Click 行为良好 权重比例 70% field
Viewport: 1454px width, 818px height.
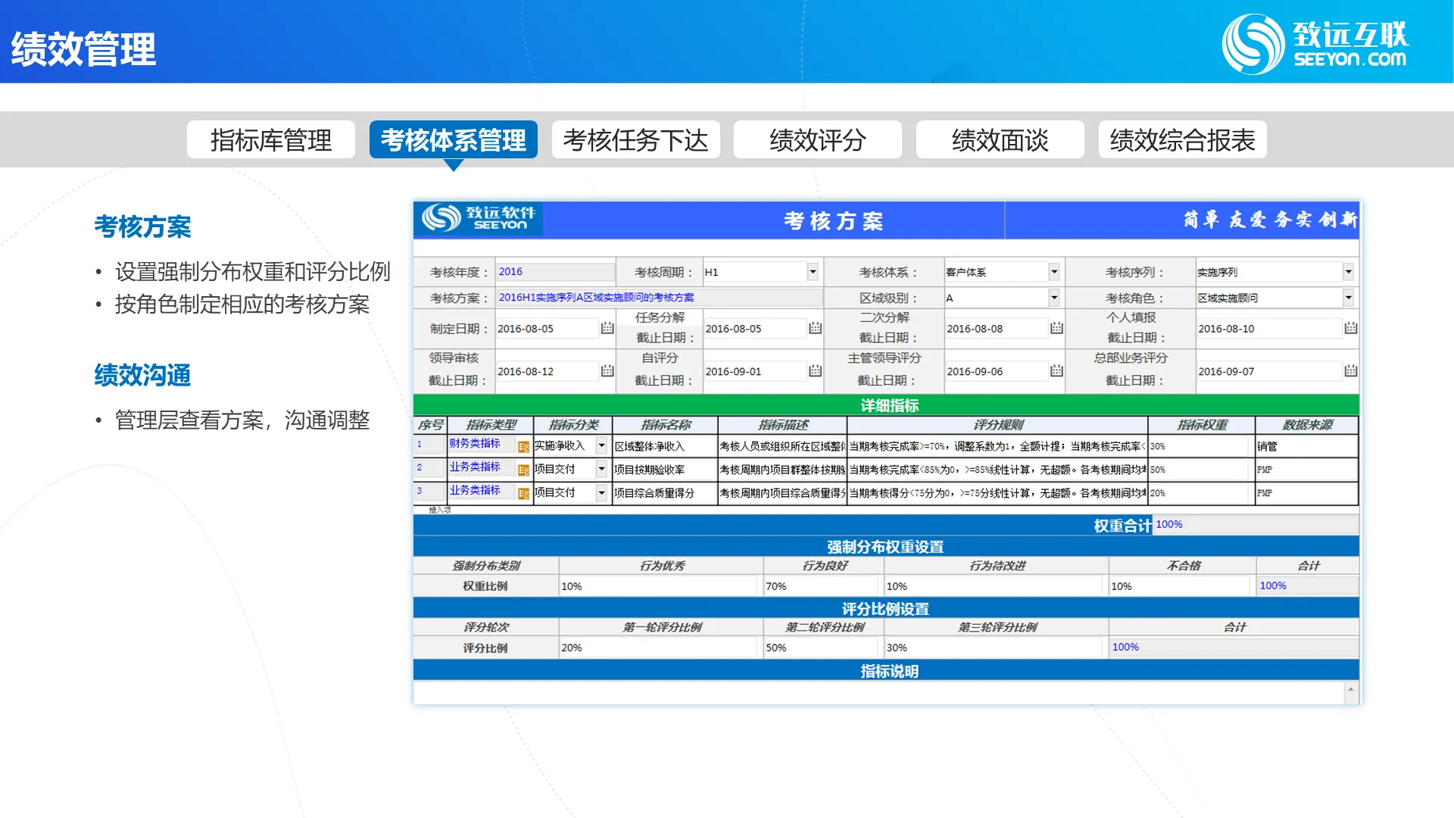point(821,586)
